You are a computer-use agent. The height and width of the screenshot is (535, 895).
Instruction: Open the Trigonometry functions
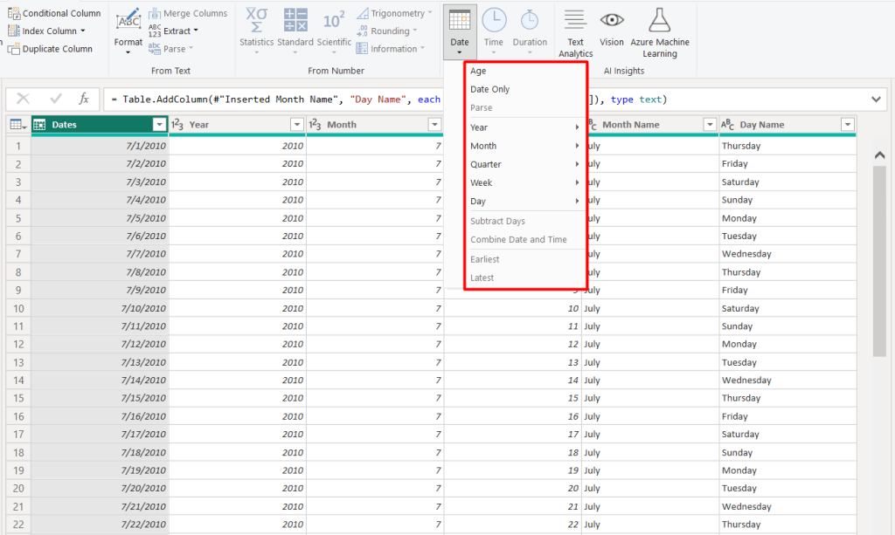click(392, 12)
